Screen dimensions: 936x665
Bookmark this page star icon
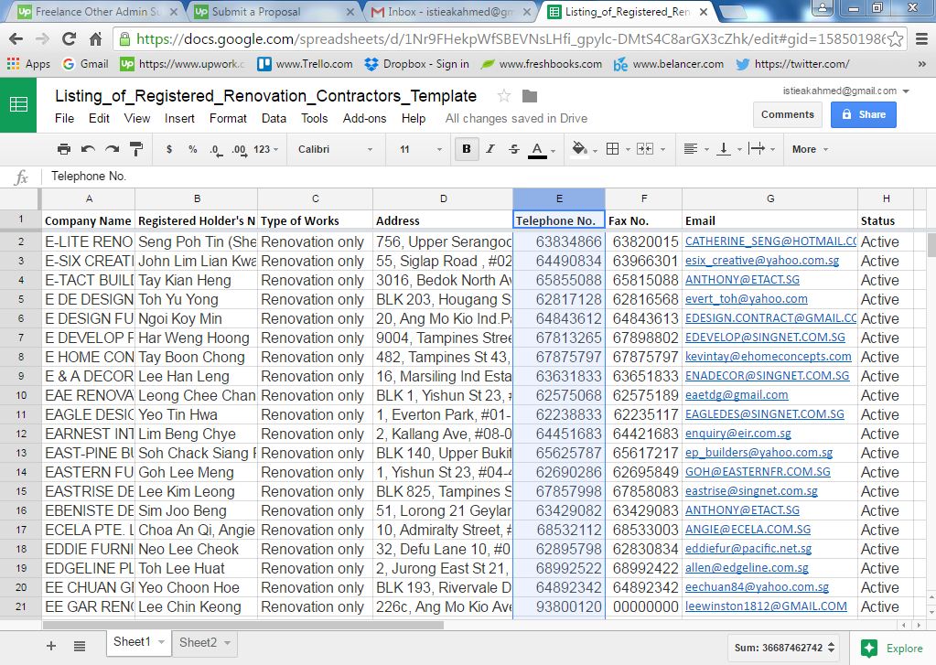895,39
